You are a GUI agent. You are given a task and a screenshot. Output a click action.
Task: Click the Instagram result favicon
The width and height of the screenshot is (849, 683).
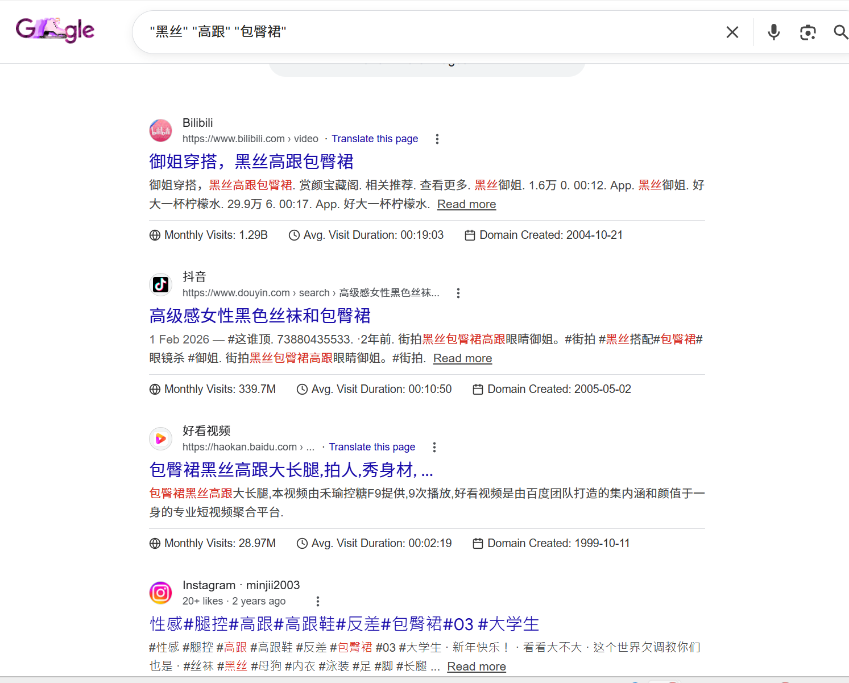point(160,593)
